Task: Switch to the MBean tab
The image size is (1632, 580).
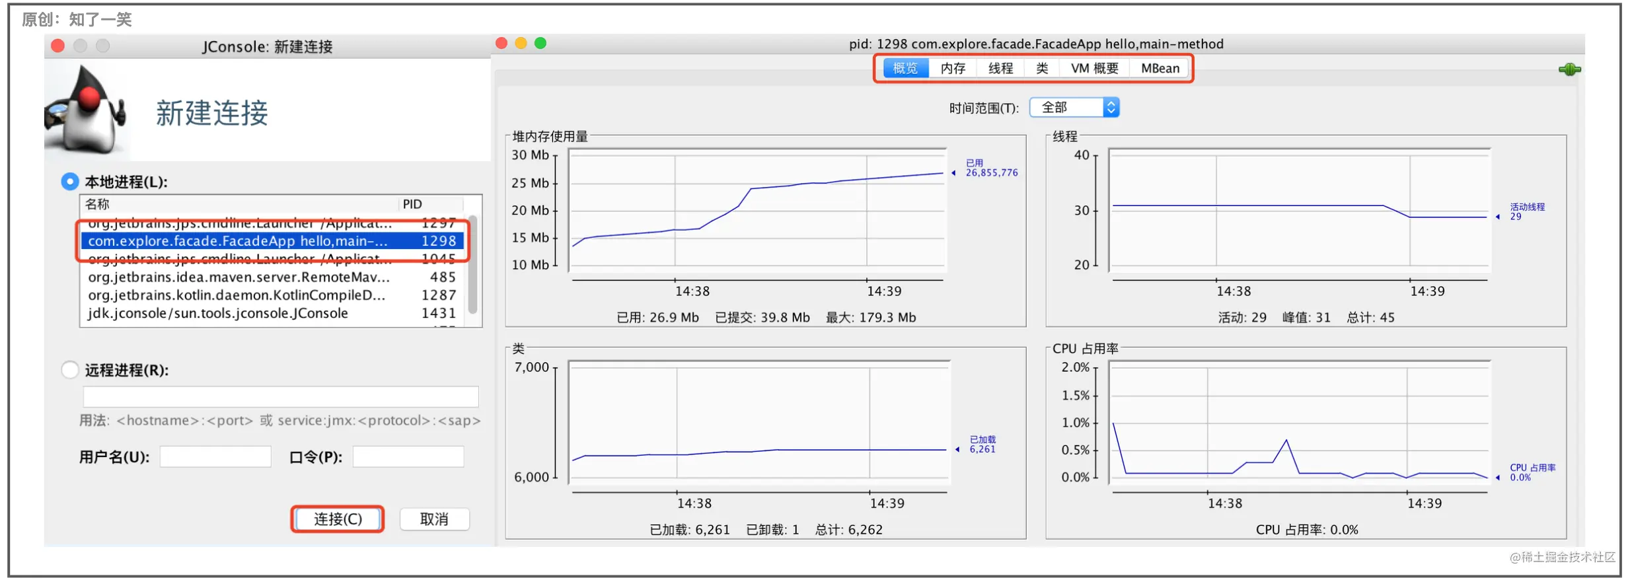Action: (x=1160, y=68)
